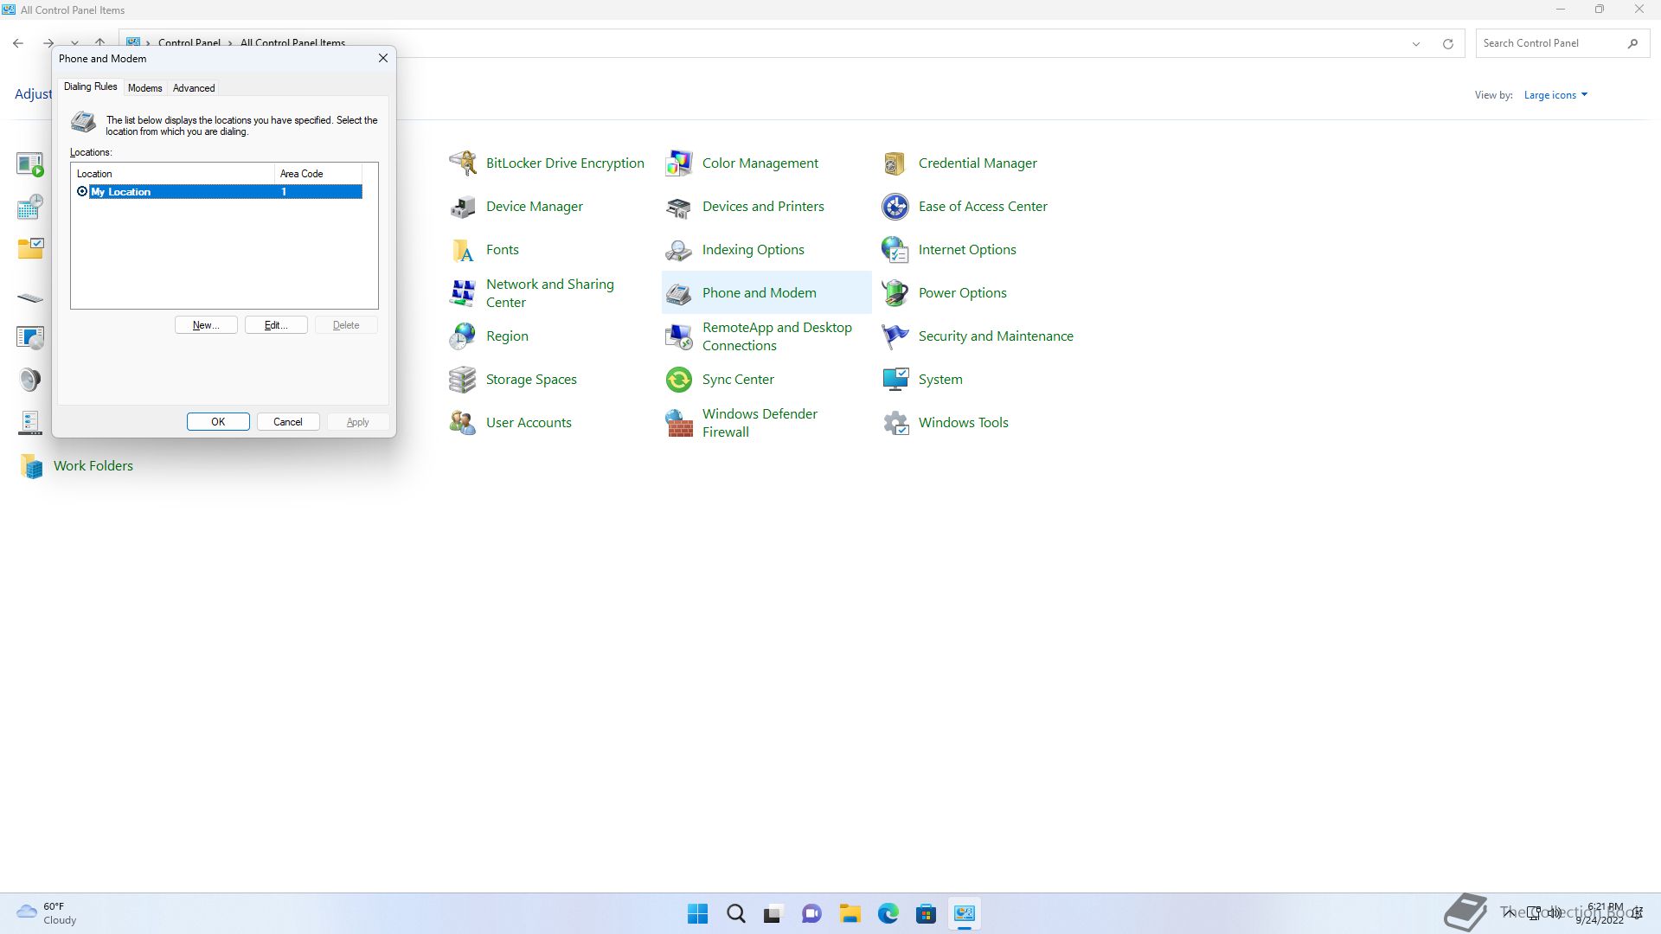
Task: Switch to the Dialing Rules tab
Action: pos(90,86)
